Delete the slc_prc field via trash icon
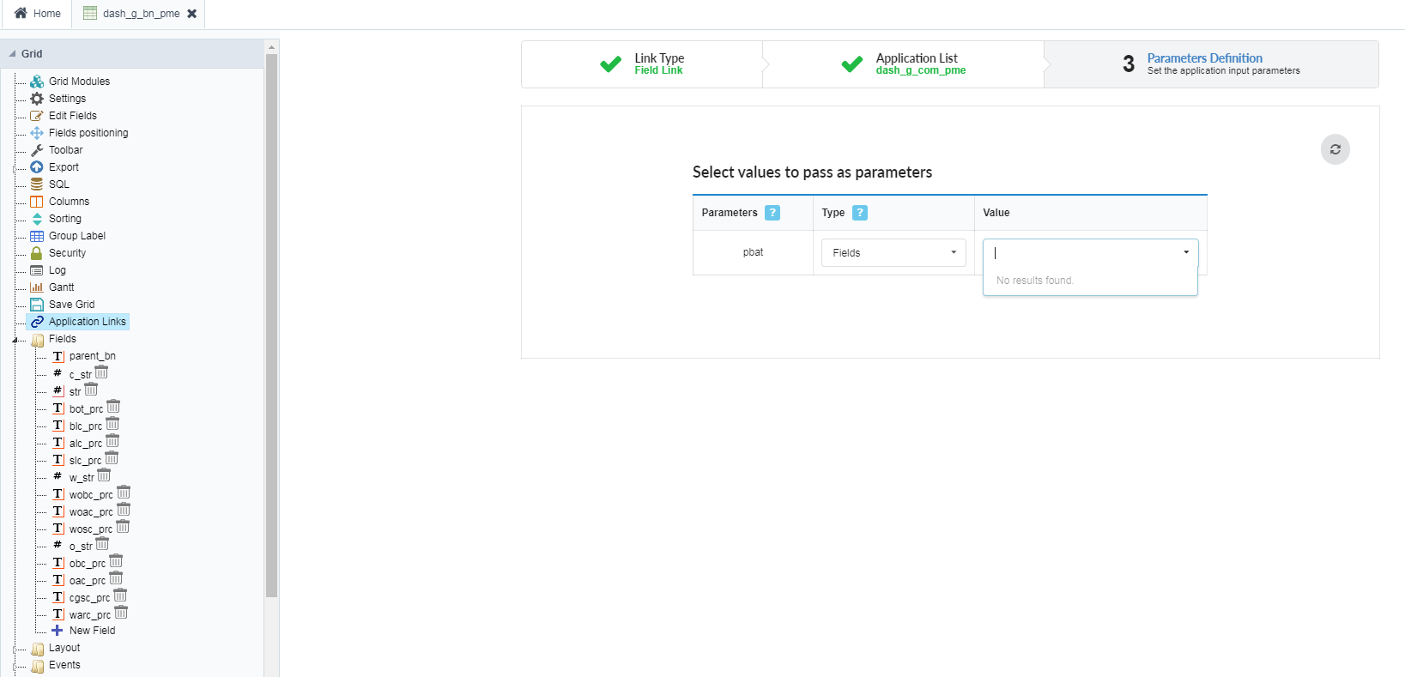This screenshot has height=677, width=1405. point(112,458)
